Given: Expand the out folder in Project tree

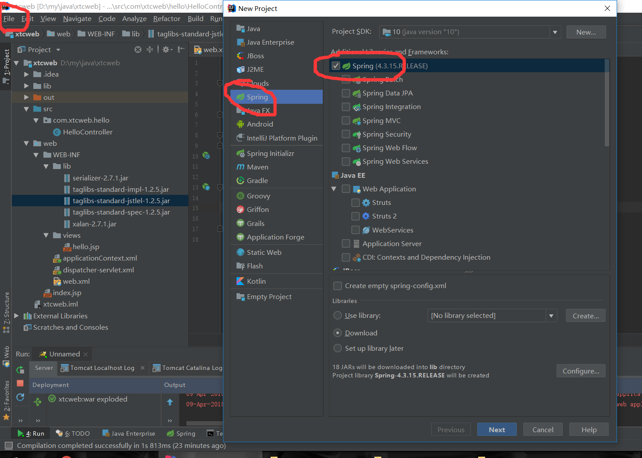Looking at the screenshot, I should (26, 97).
